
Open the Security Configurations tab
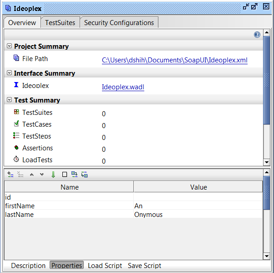point(119,23)
